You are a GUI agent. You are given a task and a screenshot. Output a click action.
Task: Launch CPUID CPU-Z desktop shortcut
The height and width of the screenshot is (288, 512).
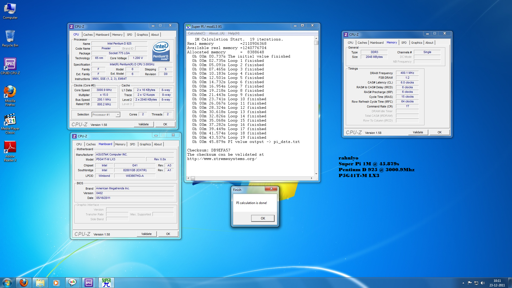tap(10, 66)
